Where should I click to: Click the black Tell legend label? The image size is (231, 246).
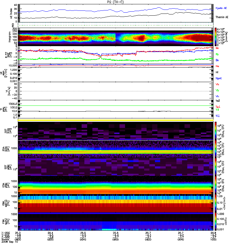218,101
